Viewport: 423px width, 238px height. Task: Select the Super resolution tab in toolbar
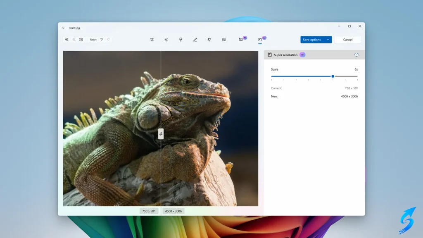coord(260,40)
